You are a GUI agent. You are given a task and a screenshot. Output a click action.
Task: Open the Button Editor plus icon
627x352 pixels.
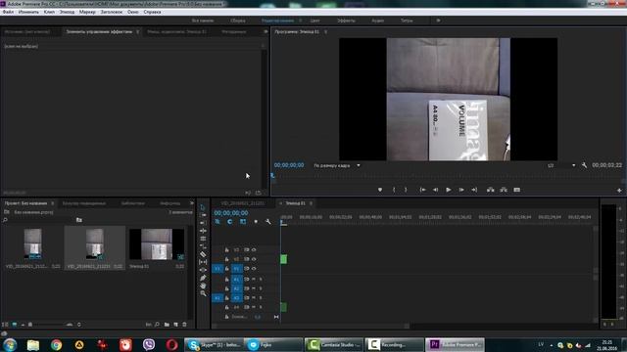coord(619,191)
